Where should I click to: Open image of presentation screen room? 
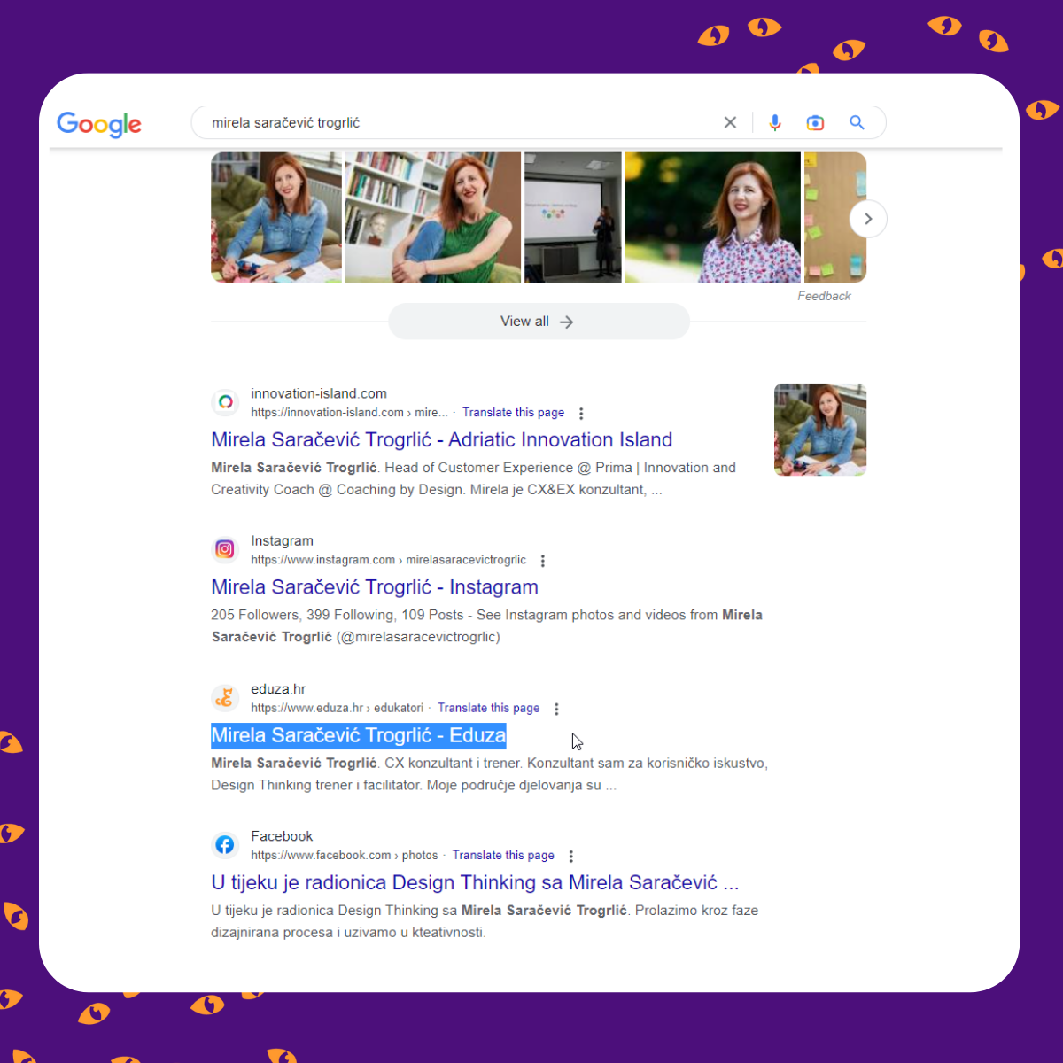click(x=573, y=217)
